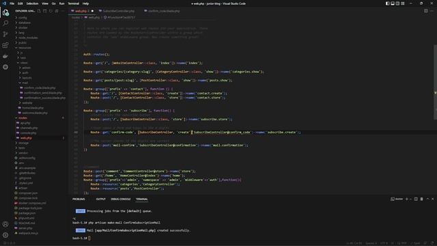Open web.php in routes folder
The width and height of the screenshot is (437, 246).
click(26, 138)
